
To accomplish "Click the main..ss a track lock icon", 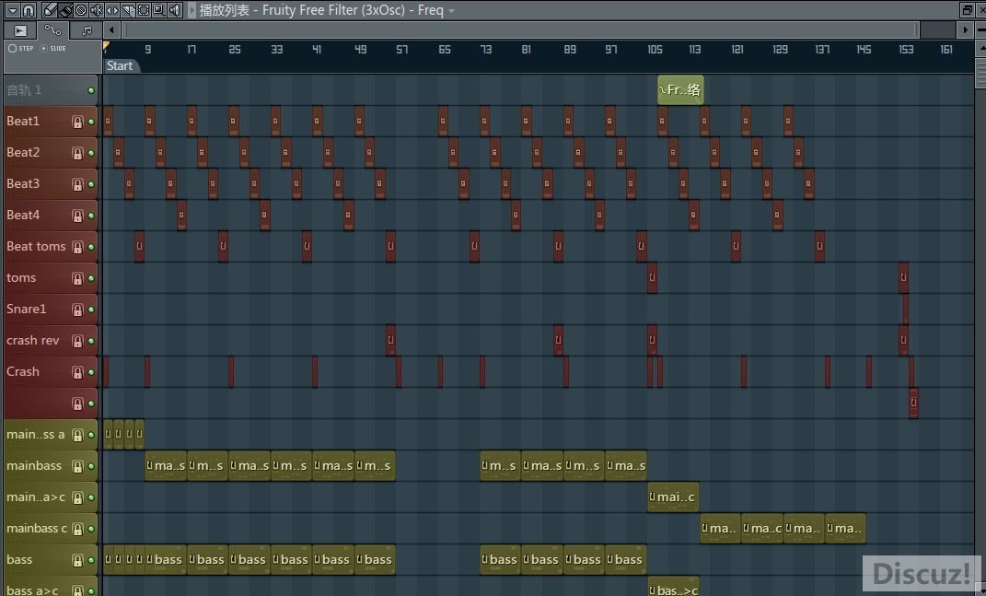I will pos(77,435).
